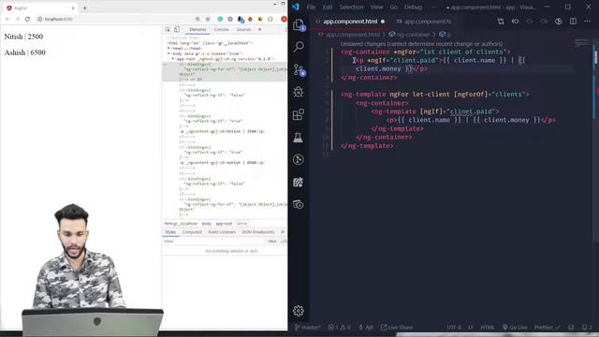Screen dimensions: 599x337
Task: Click the zoom magnifier icon in address bar
Action: [x=197, y=19]
